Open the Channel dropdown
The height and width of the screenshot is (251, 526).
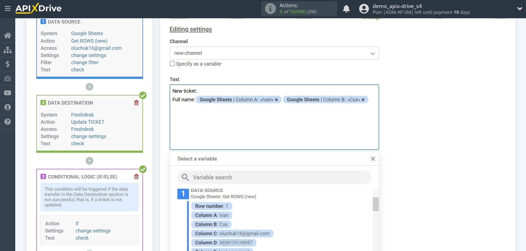click(x=274, y=53)
